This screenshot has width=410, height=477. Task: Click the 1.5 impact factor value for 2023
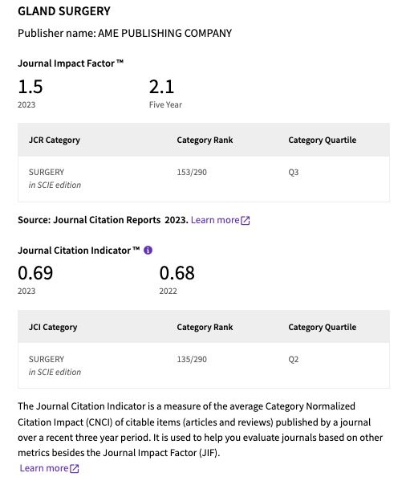point(30,87)
